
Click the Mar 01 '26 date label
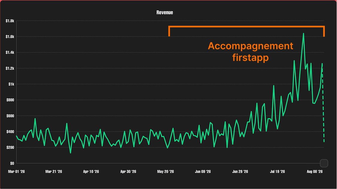[x=16, y=172]
